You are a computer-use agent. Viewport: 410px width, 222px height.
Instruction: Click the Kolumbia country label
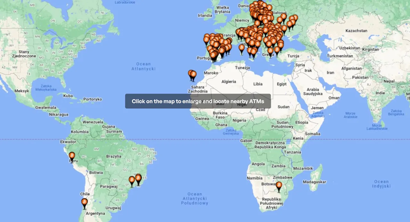tap(80, 132)
